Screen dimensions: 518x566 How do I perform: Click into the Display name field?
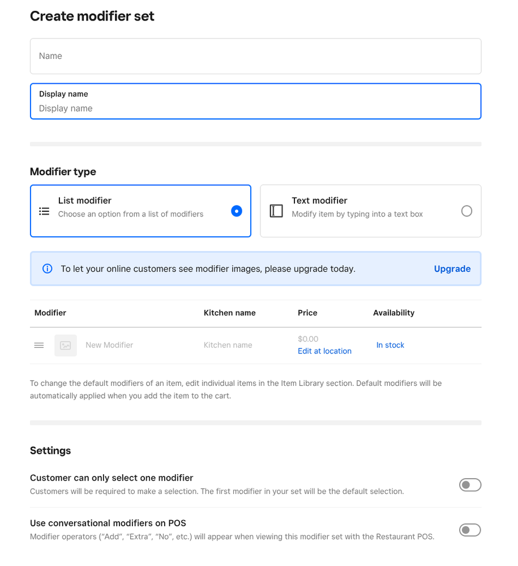(x=255, y=108)
